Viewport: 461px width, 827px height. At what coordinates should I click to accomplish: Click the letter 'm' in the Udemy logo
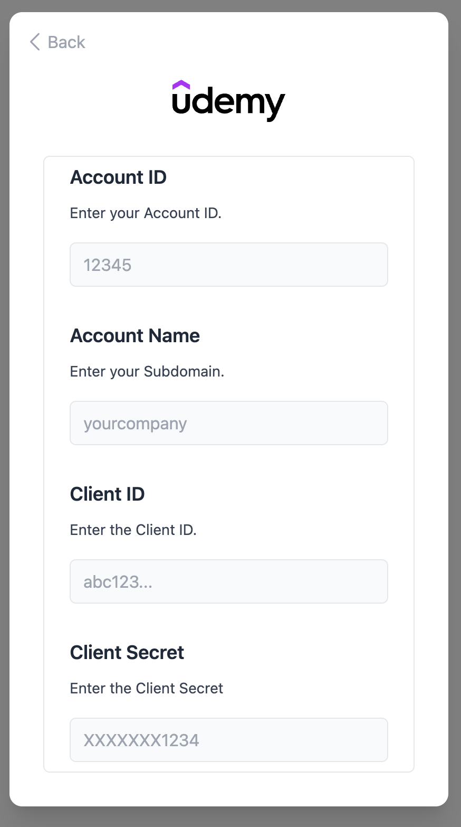(246, 104)
